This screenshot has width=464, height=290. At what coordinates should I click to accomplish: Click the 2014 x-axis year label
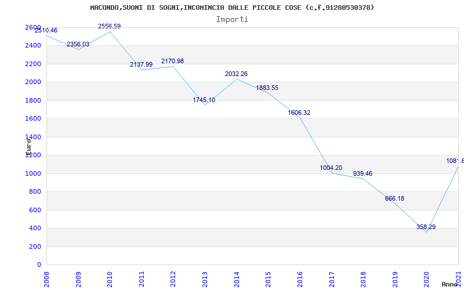[237, 280]
